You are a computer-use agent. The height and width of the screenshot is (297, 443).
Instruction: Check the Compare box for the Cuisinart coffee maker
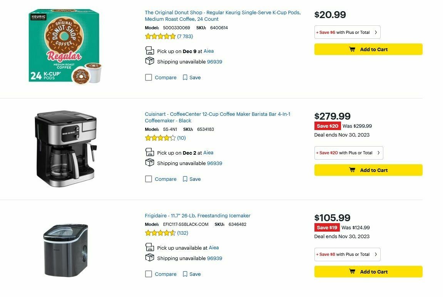[149, 179]
